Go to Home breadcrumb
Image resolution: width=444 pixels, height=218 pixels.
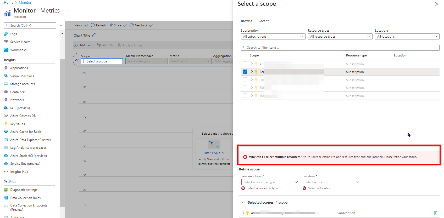pyautogui.click(x=9, y=2)
